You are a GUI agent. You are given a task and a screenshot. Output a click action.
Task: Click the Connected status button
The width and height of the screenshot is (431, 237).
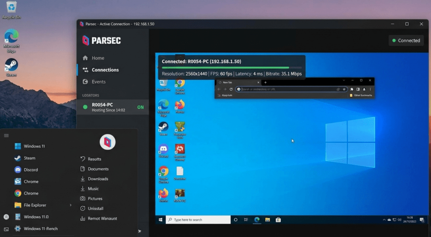[406, 40]
